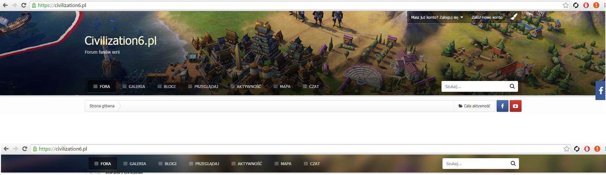The height and width of the screenshot is (175, 606).
Task: Focus the Szukaj search field in the upper header
Action: click(x=475, y=86)
